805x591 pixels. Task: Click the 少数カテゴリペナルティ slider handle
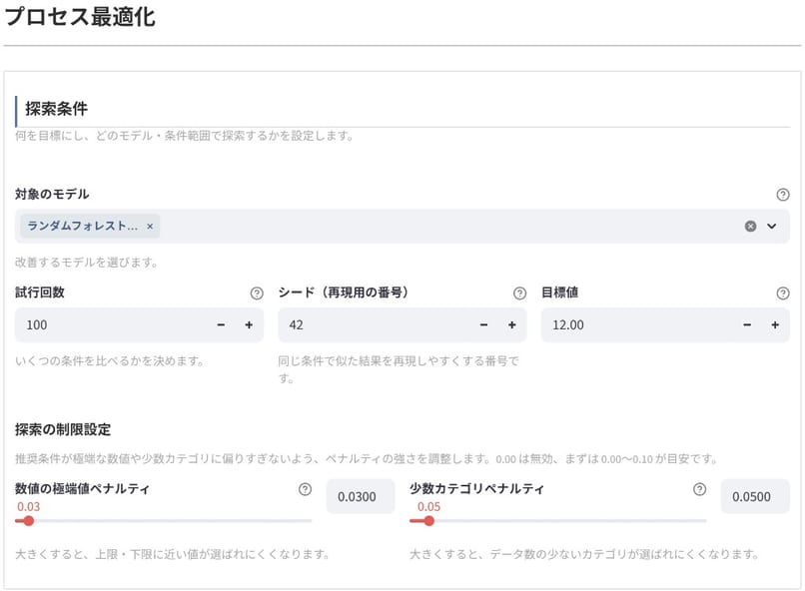[429, 521]
